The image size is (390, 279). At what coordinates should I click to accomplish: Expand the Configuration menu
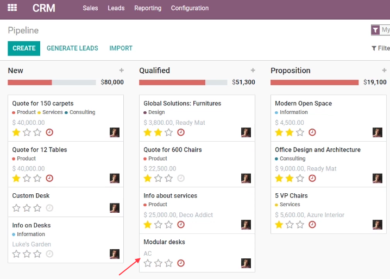(190, 8)
